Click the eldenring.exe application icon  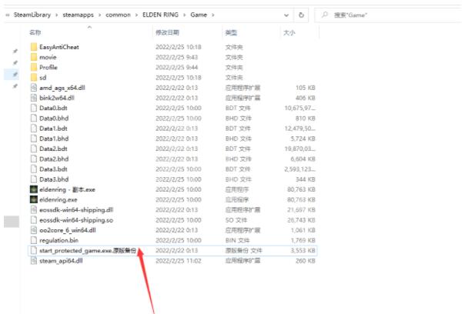pyautogui.click(x=34, y=199)
